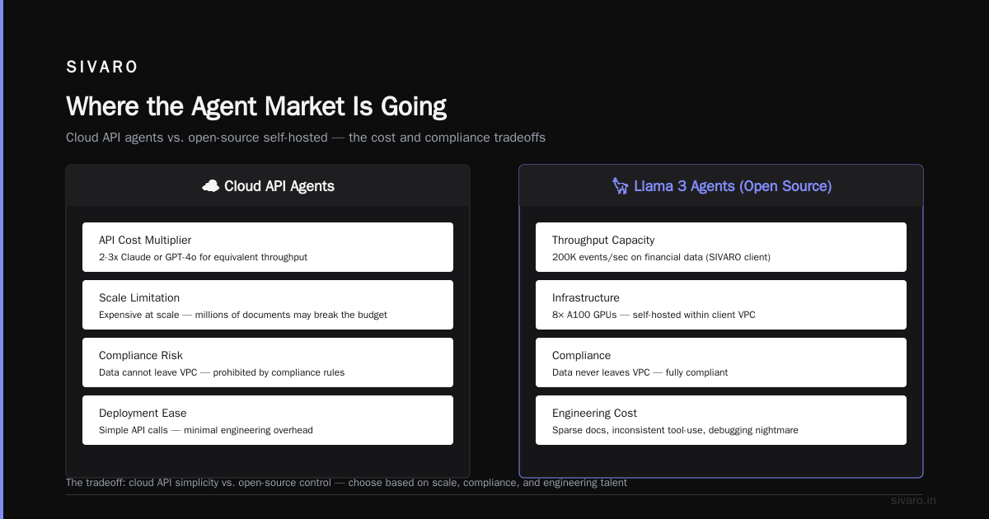Open the Scale Limitation card
Image resolution: width=989 pixels, height=519 pixels.
[268, 305]
